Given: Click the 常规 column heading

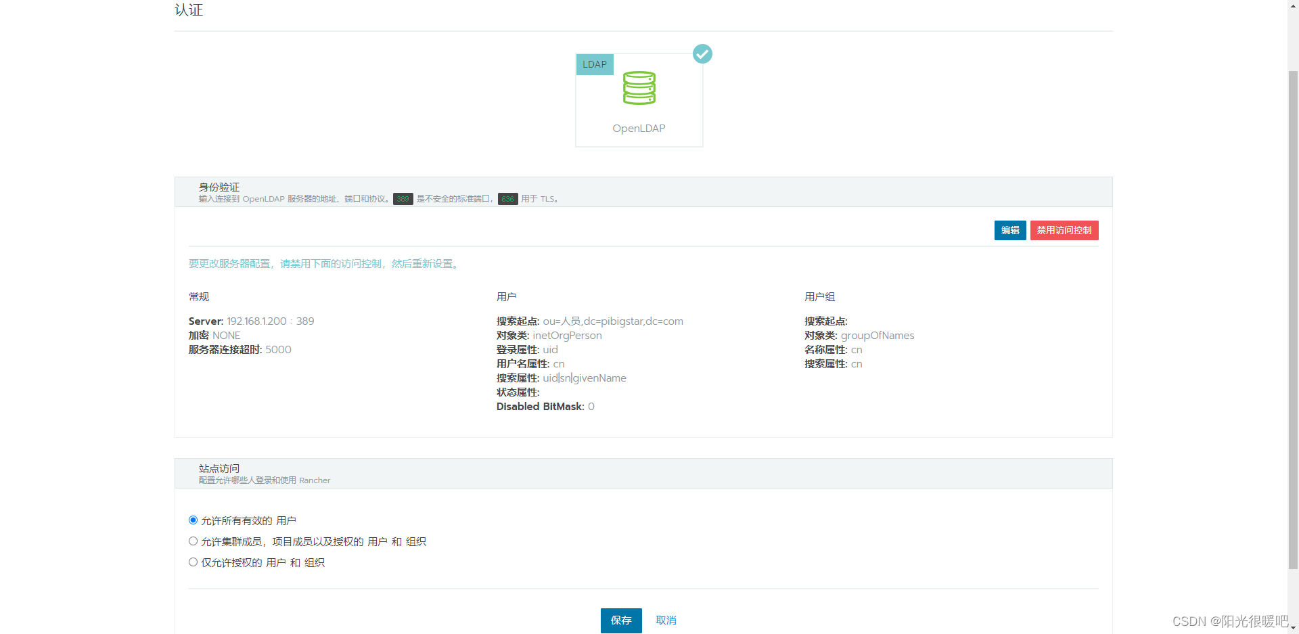Looking at the screenshot, I should click(x=199, y=297).
